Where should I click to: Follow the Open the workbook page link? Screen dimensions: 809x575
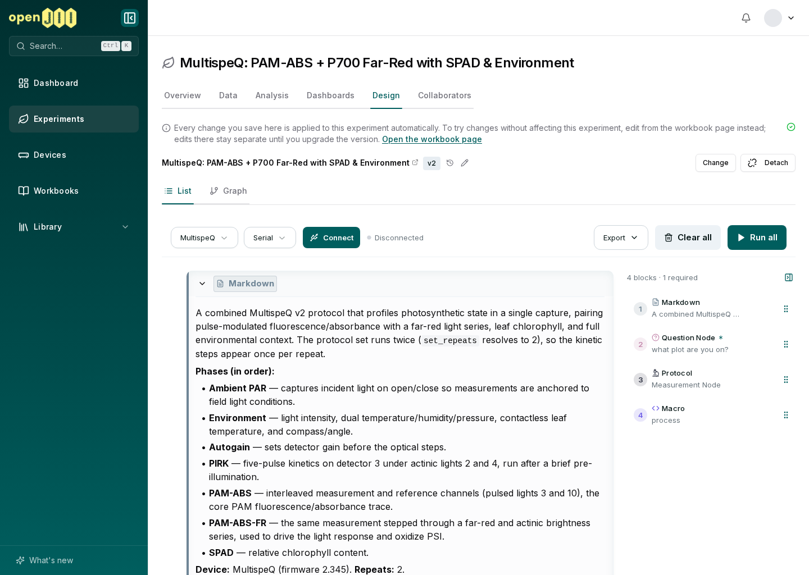coord(432,139)
